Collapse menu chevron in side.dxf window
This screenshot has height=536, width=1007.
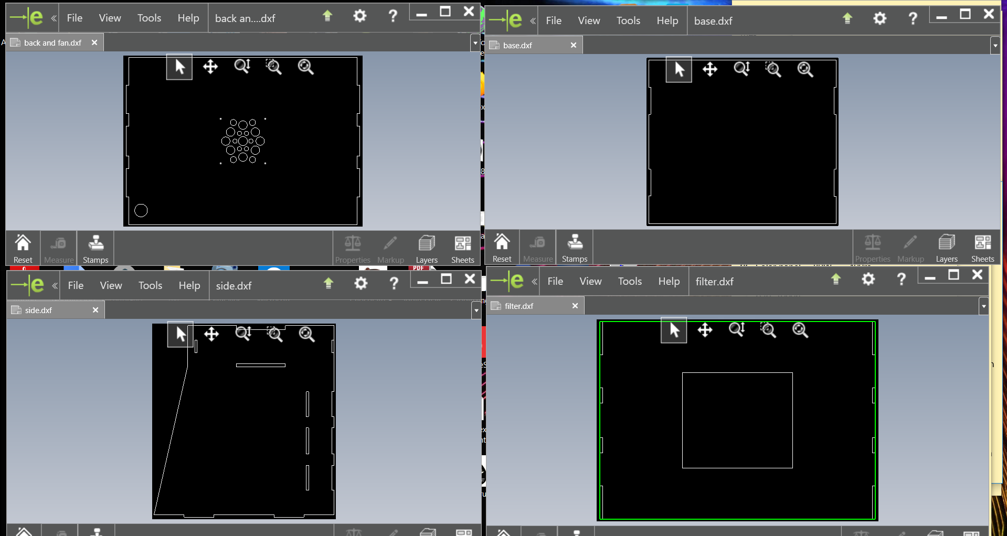click(x=55, y=286)
